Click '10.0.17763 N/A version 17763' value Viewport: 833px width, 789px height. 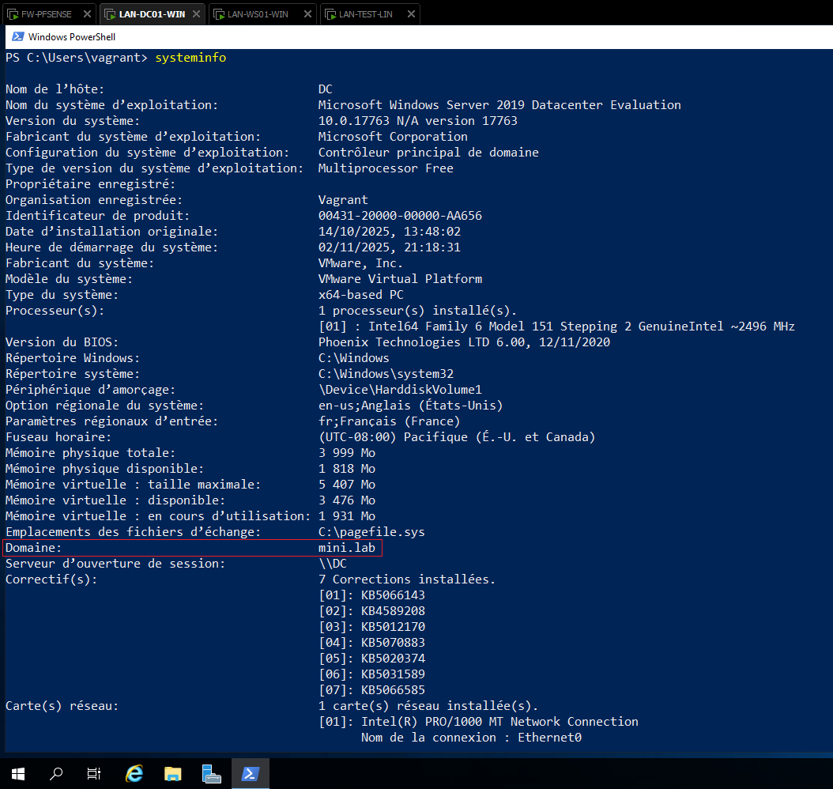417,121
